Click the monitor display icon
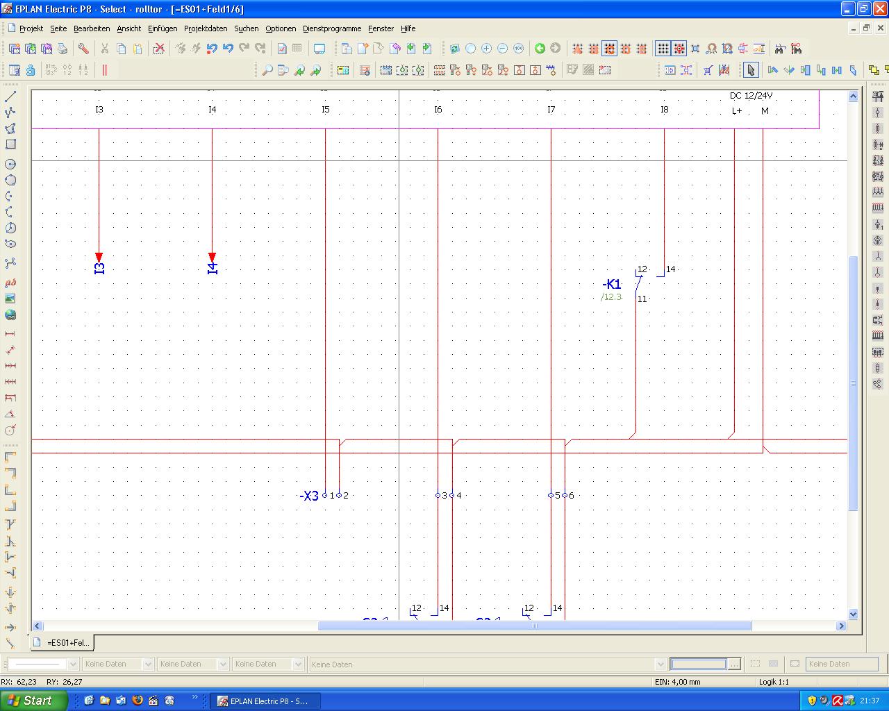Viewport: 889px width, 711px height. [319, 49]
